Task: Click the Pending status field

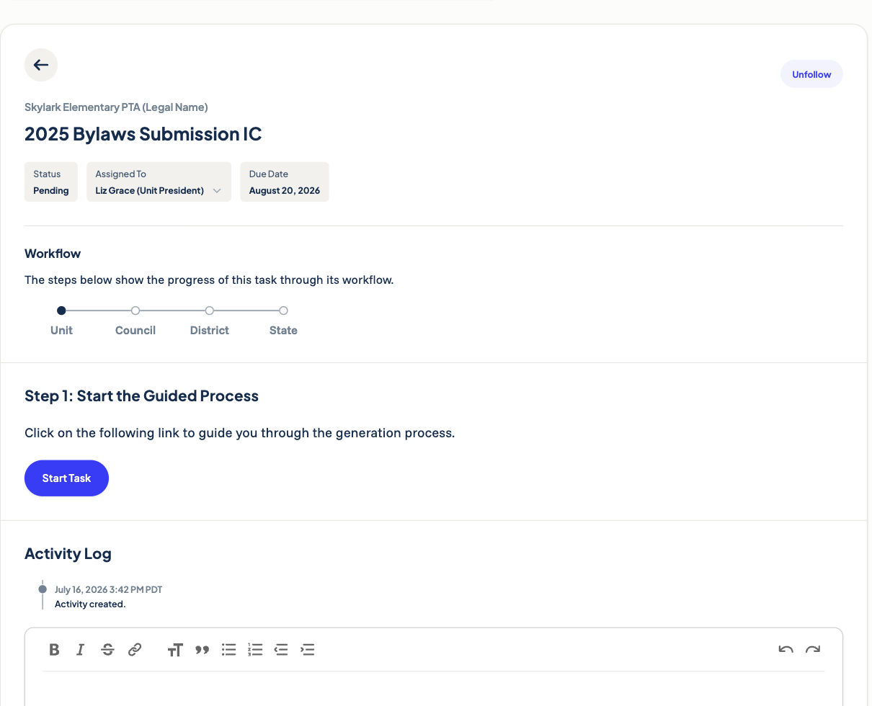Action: pyautogui.click(x=51, y=182)
